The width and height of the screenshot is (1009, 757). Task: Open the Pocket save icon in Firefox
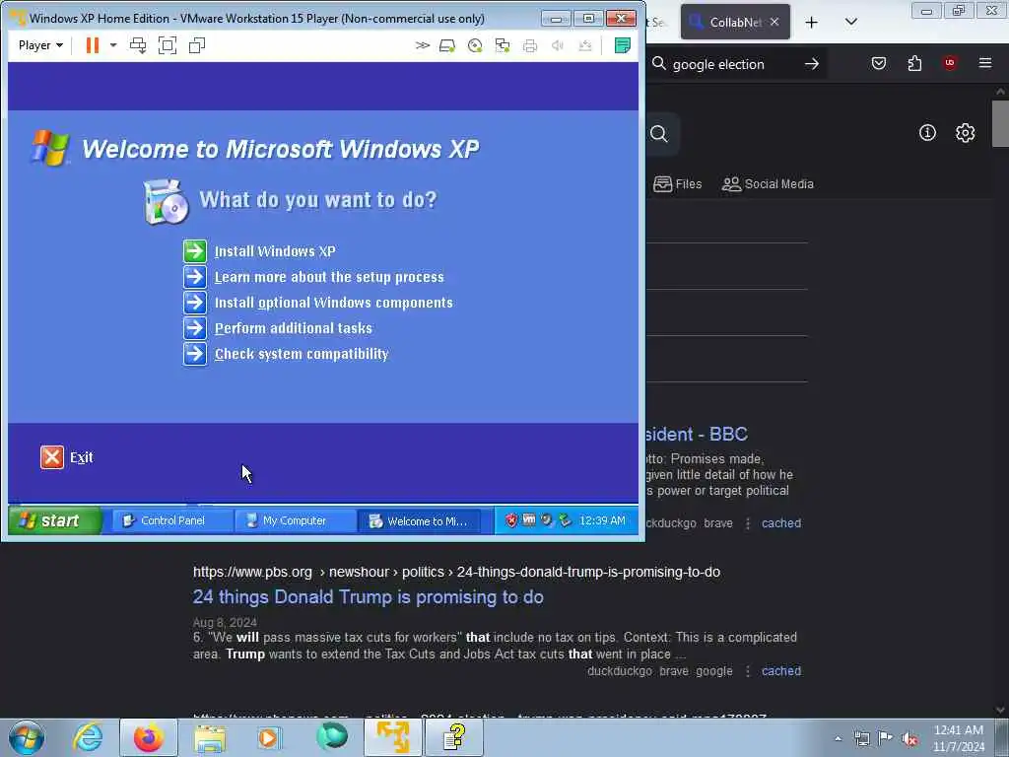(x=879, y=63)
